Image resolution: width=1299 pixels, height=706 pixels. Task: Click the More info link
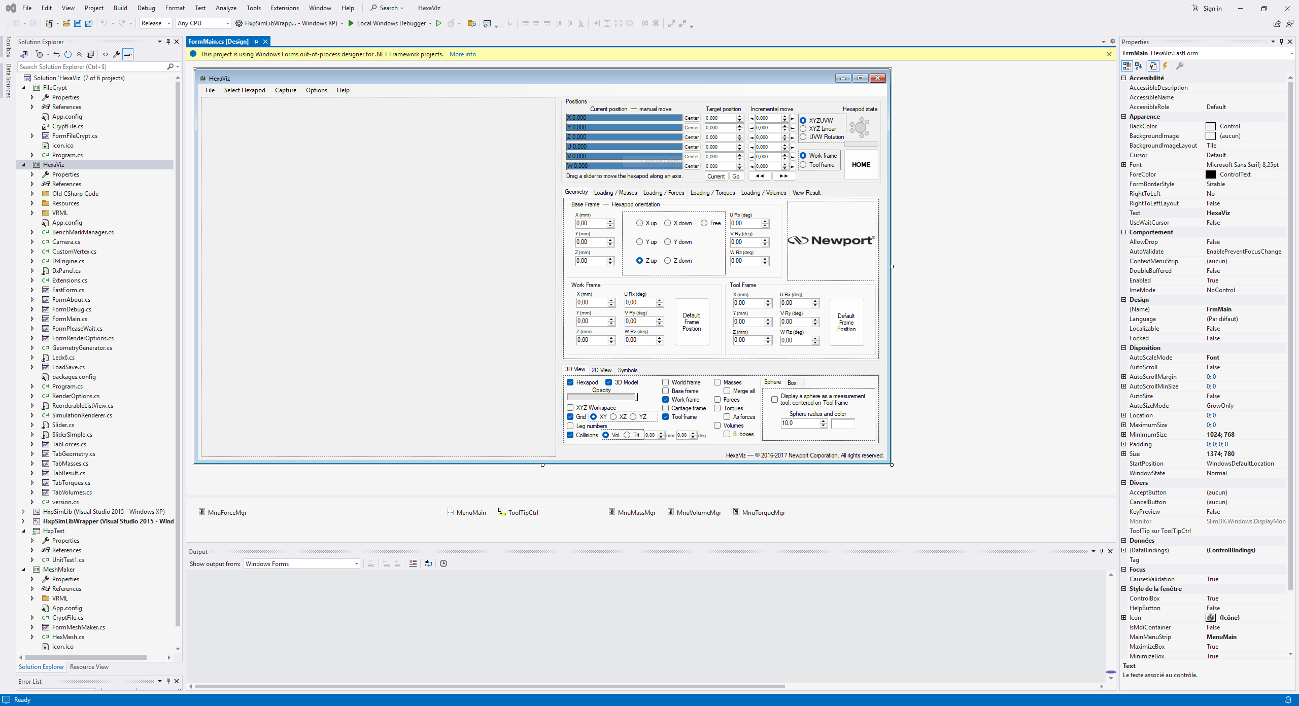(462, 54)
